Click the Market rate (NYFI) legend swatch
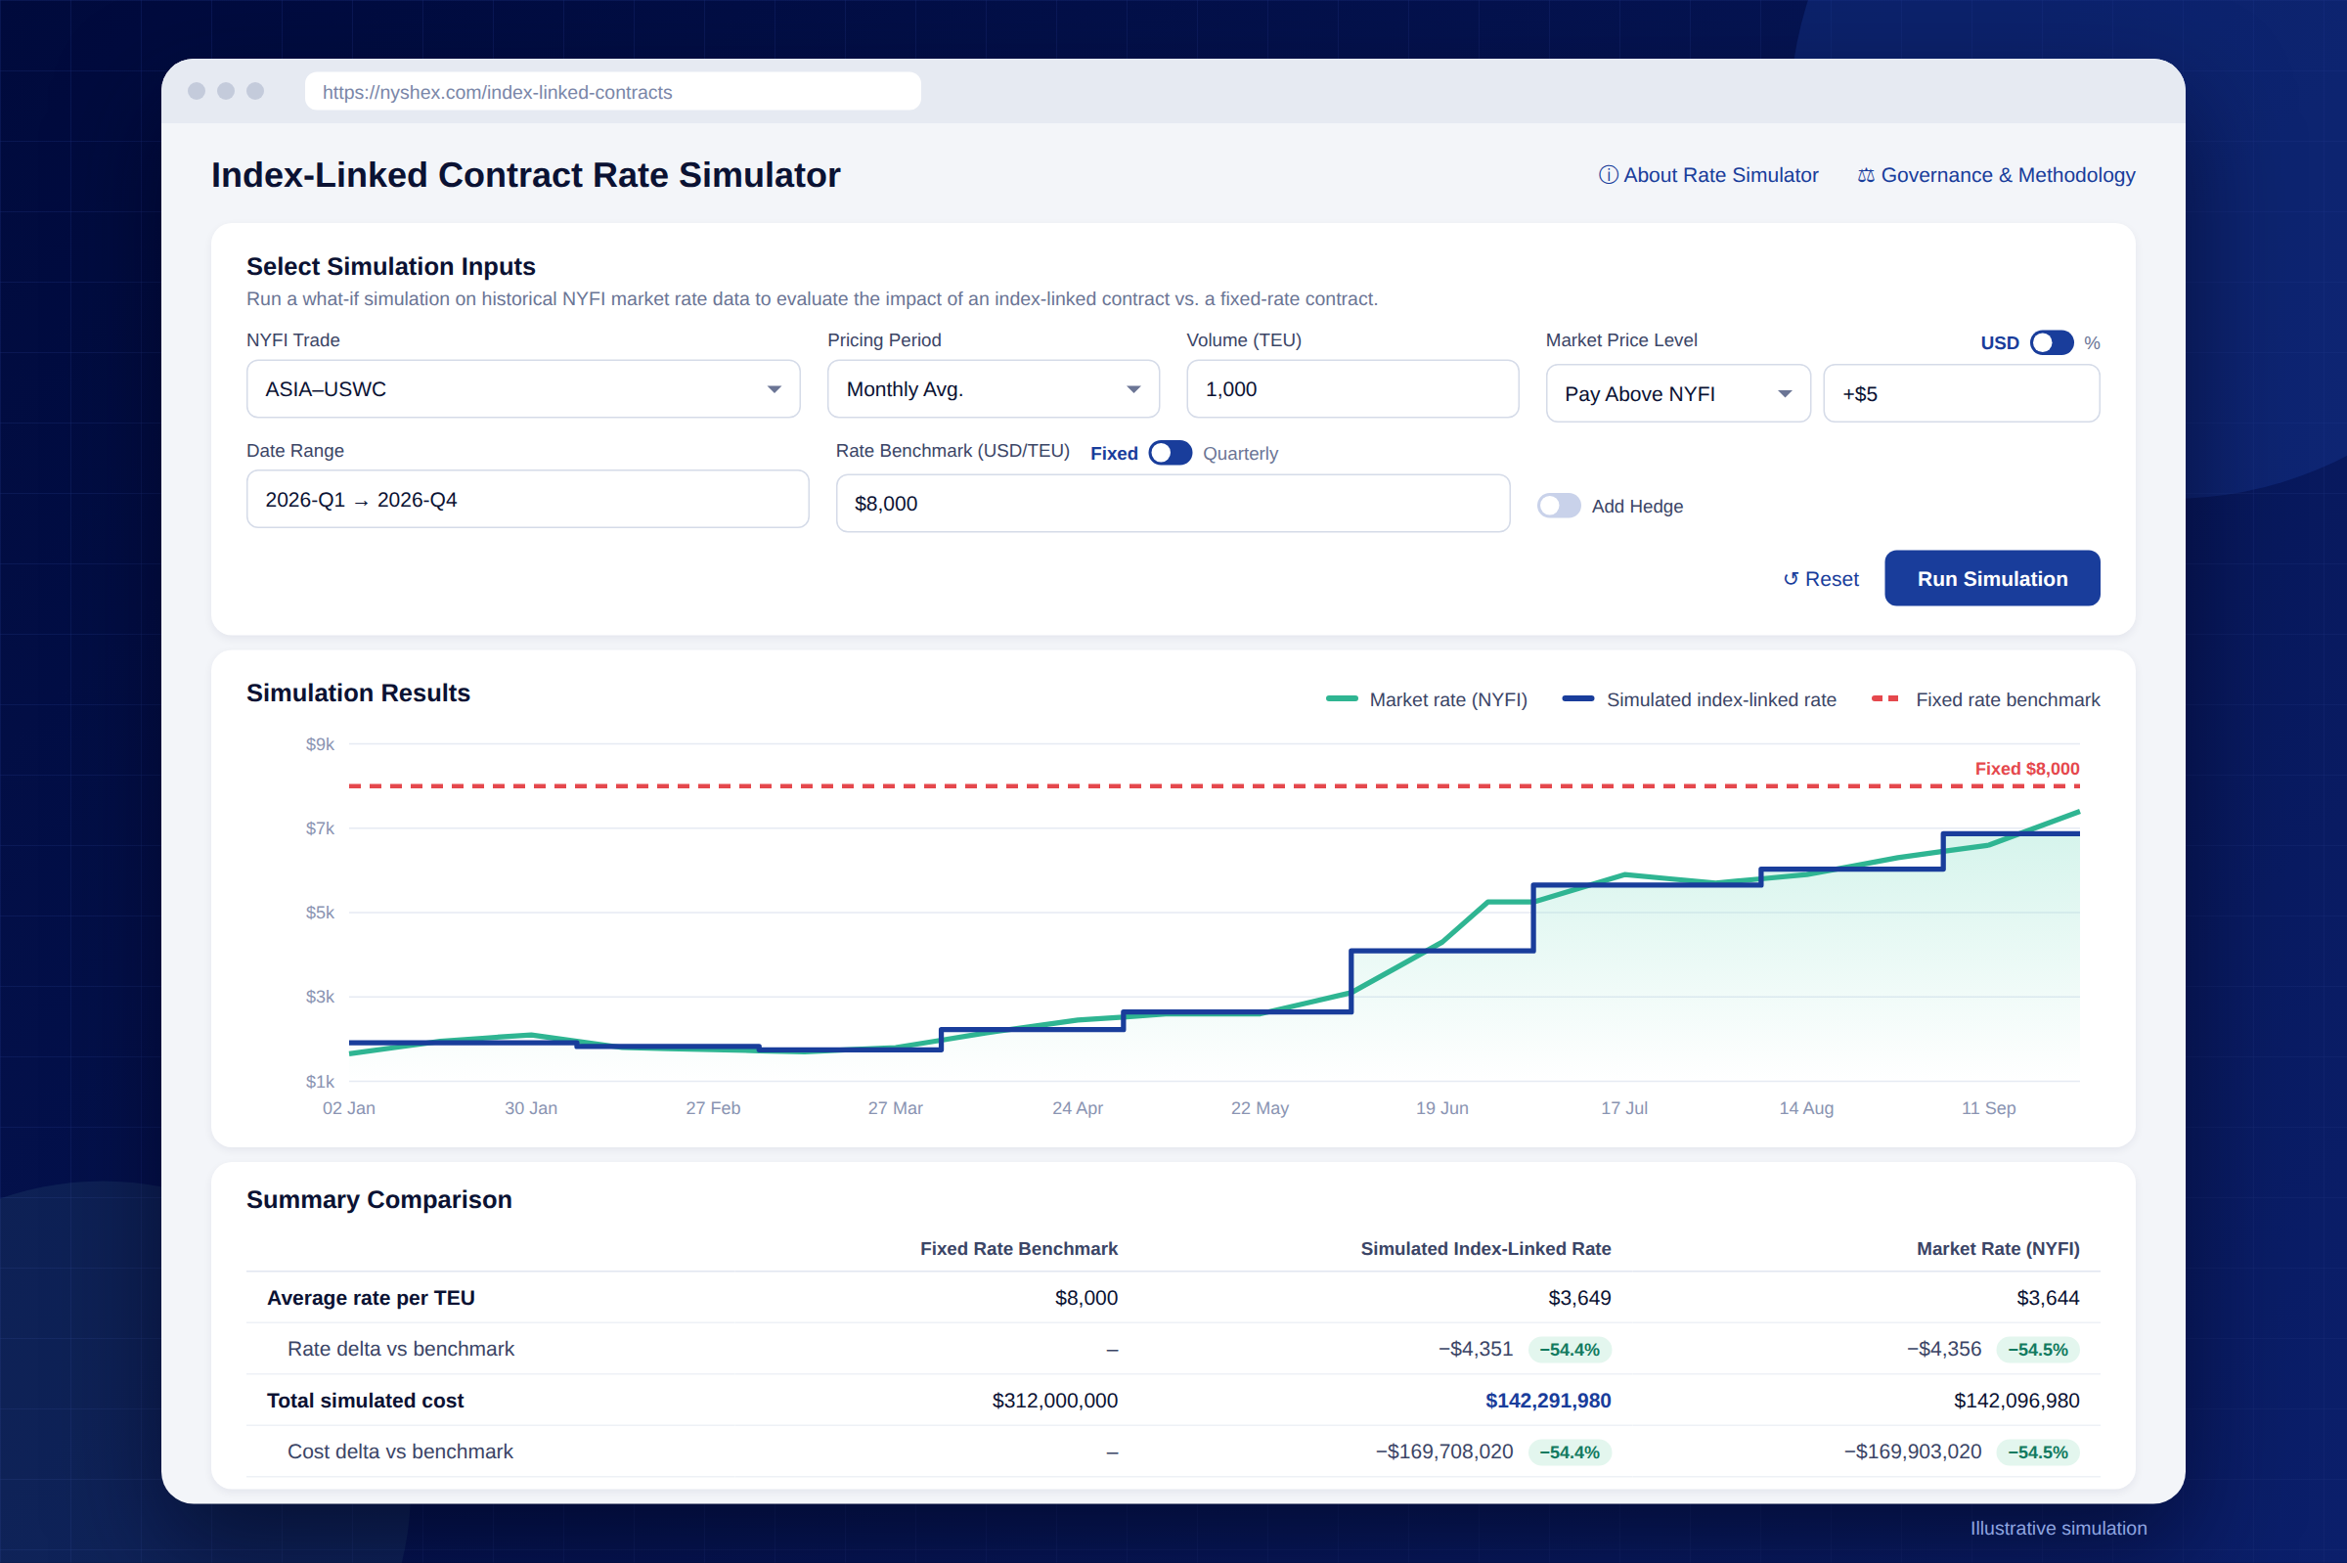The height and width of the screenshot is (1563, 2347). (x=1342, y=698)
